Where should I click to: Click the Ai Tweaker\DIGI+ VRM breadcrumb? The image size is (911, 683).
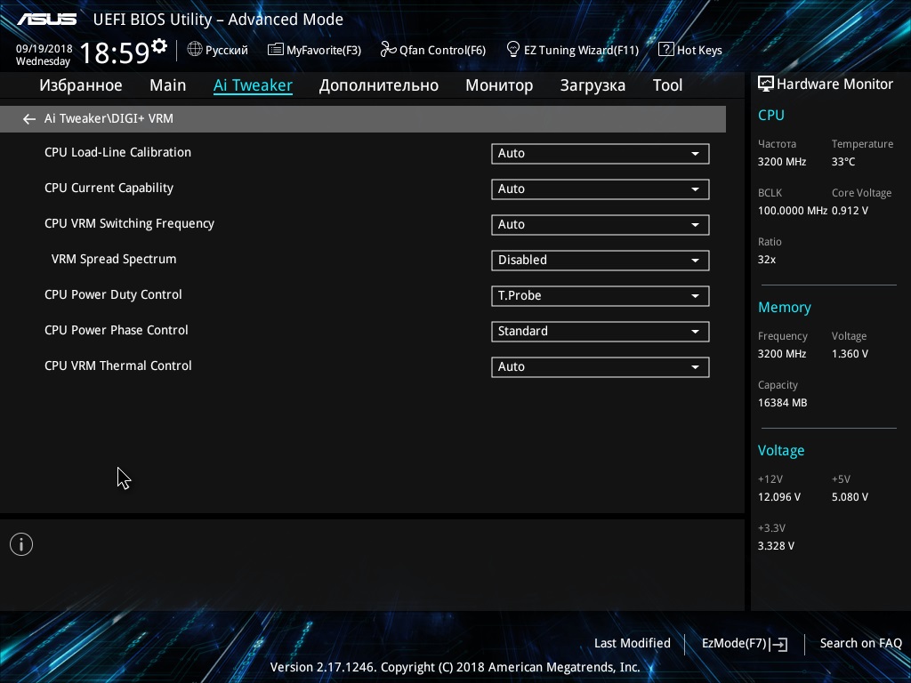[x=109, y=118]
